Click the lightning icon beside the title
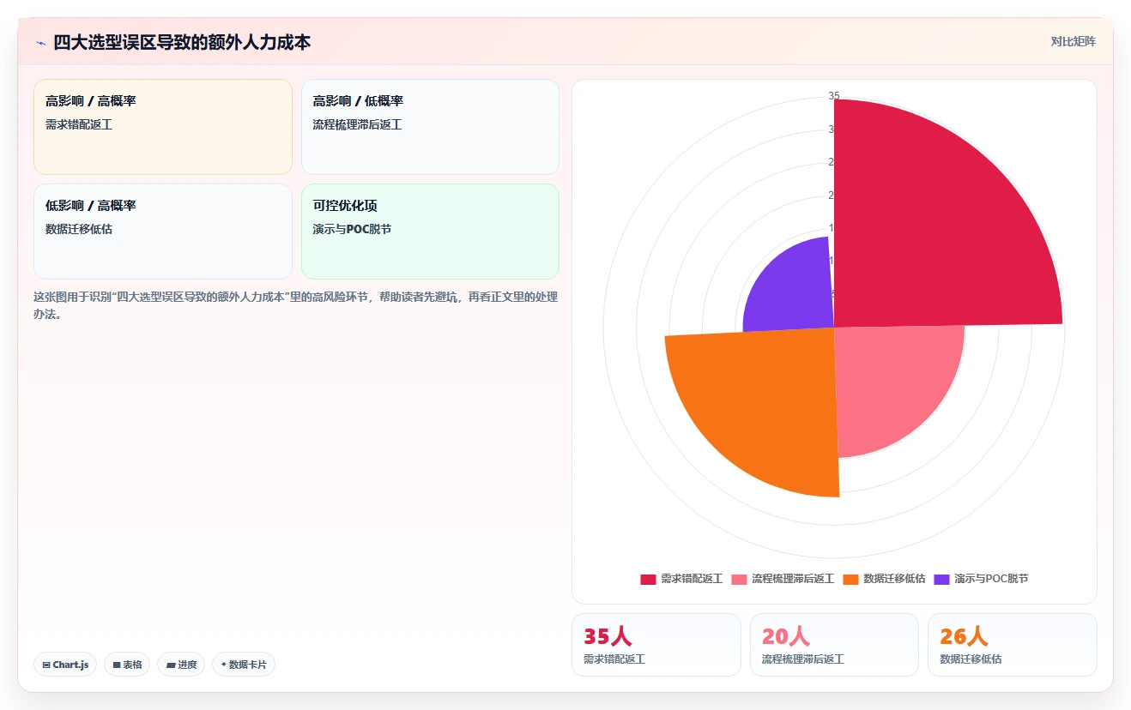1131x710 pixels. coord(40,42)
